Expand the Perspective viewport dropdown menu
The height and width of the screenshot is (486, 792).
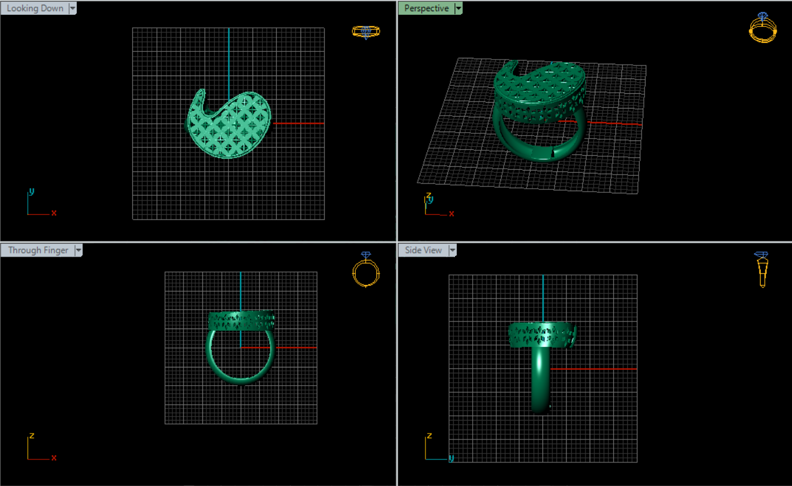tap(459, 8)
